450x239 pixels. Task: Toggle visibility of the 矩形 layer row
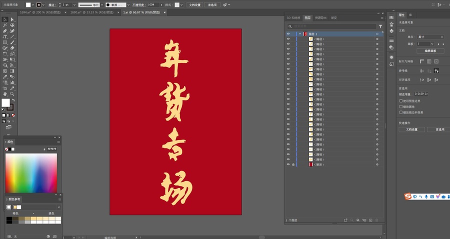coord(288,164)
